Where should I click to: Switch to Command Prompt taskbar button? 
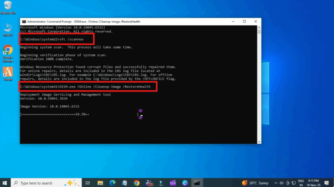pyautogui.click(x=197, y=183)
